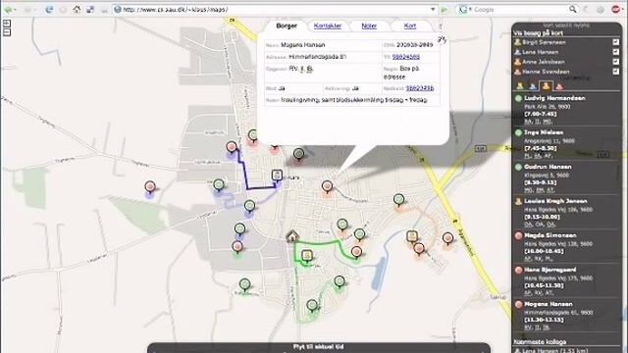628x353 pixels.
Task: Reload the page with the blue refresh icon
Action: (x=49, y=10)
